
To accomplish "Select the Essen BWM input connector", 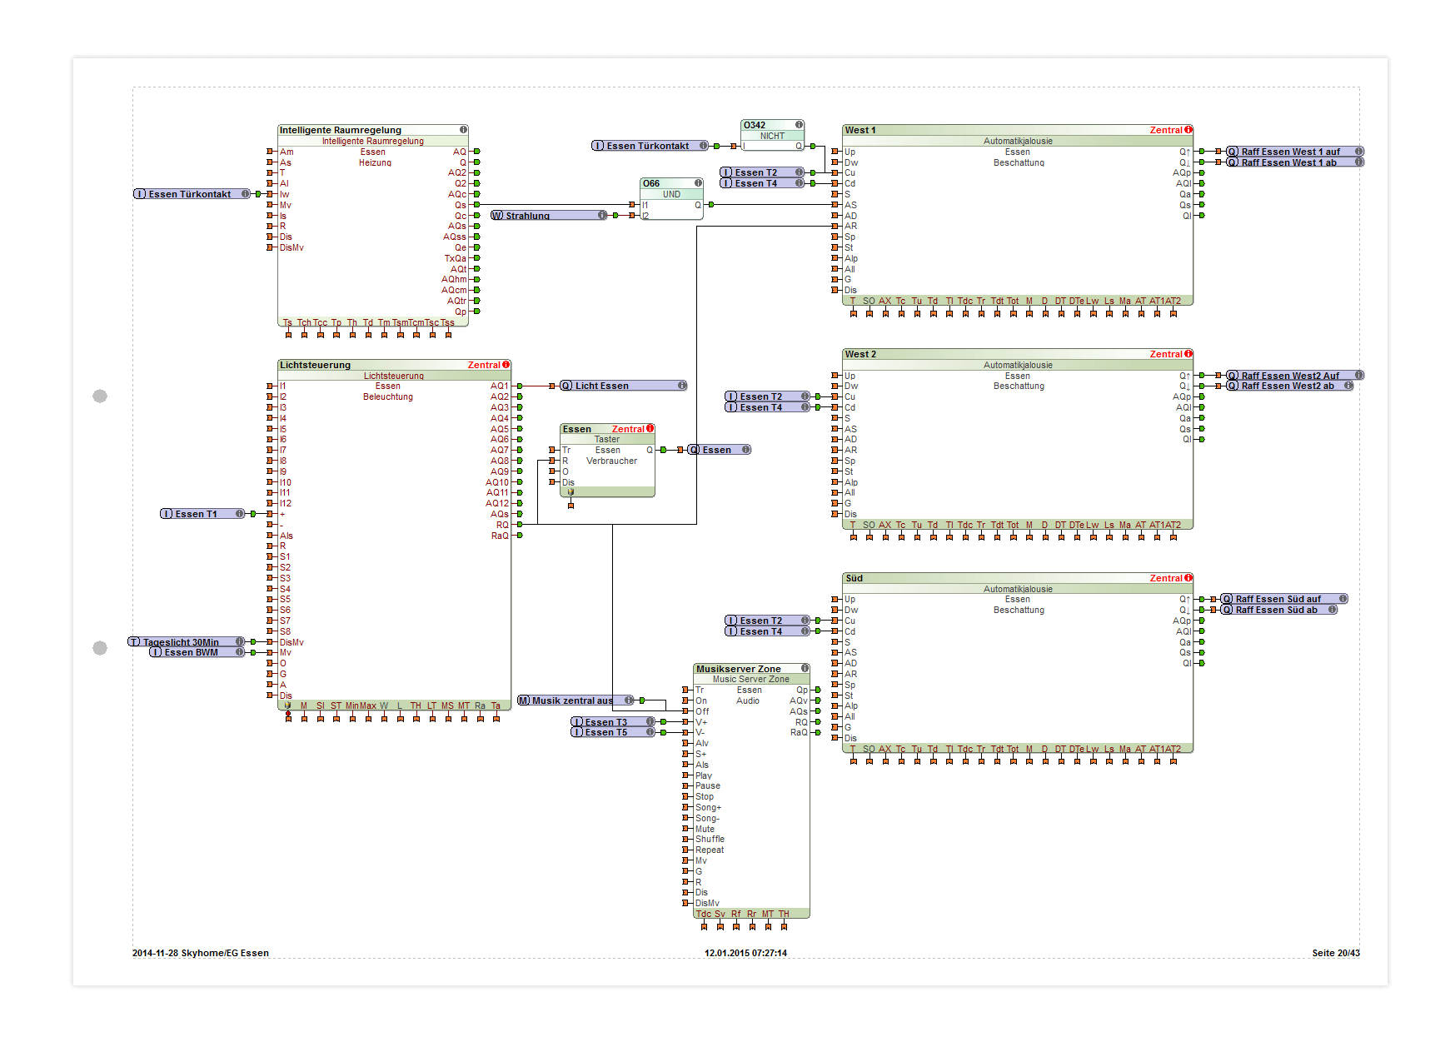I will click(197, 652).
